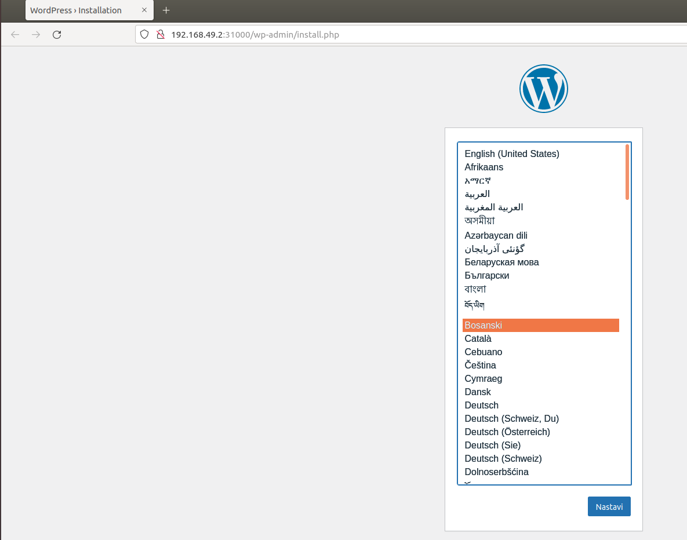Reload the page with the refresh icon
Screen dimensions: 687x540
point(57,35)
